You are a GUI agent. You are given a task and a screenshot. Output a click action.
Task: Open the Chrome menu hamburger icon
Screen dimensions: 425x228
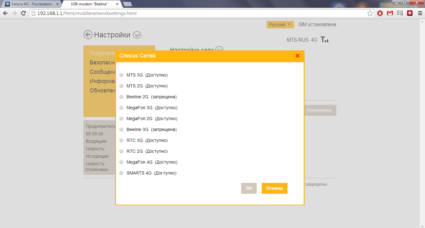pyautogui.click(x=420, y=13)
